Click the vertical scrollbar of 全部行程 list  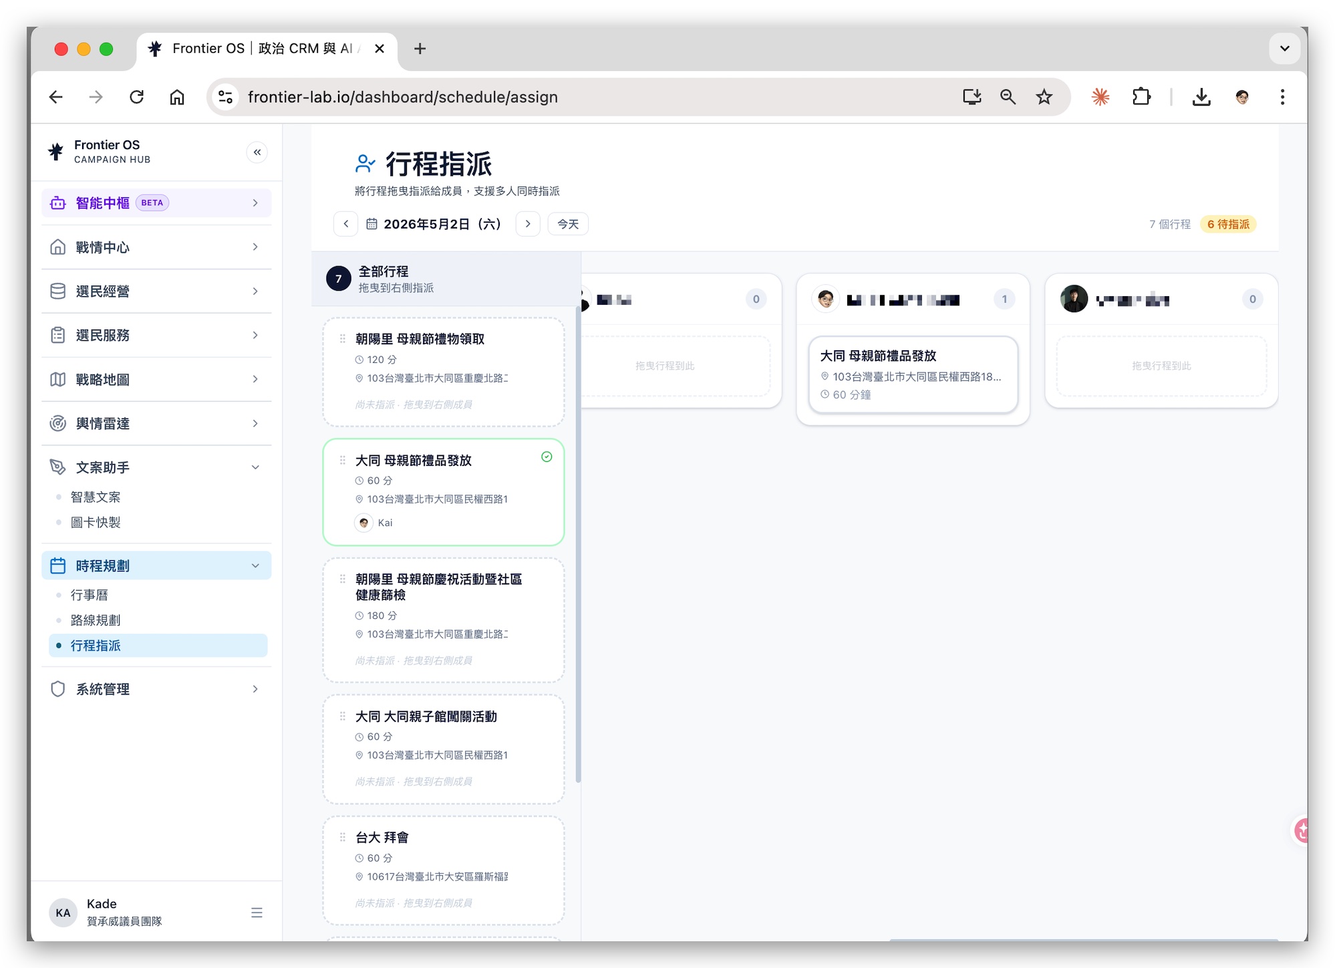(x=578, y=544)
